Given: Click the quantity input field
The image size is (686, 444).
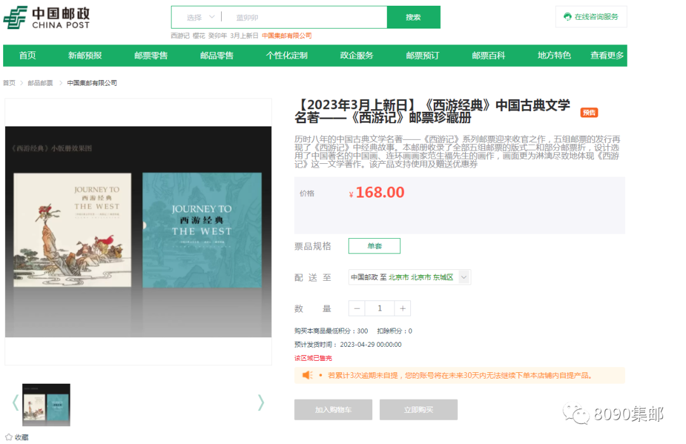Looking at the screenshot, I should (x=380, y=309).
